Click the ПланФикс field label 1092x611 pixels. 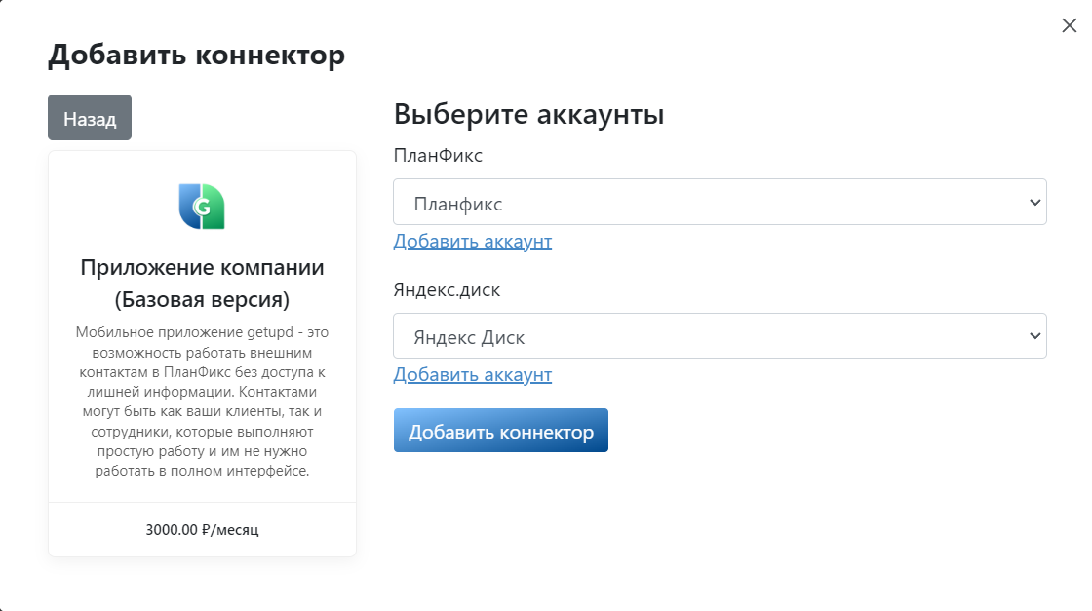(x=438, y=155)
